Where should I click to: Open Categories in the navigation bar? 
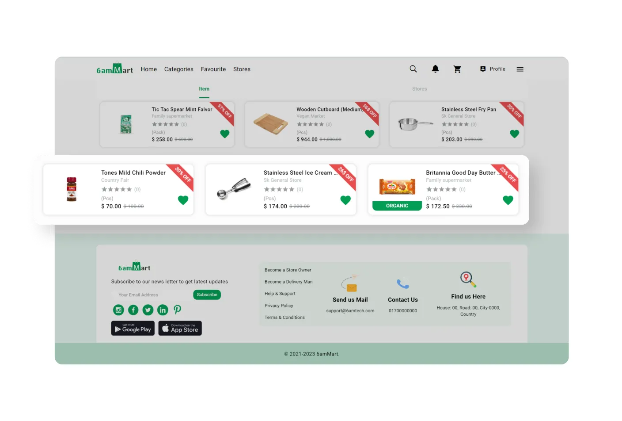pos(178,69)
